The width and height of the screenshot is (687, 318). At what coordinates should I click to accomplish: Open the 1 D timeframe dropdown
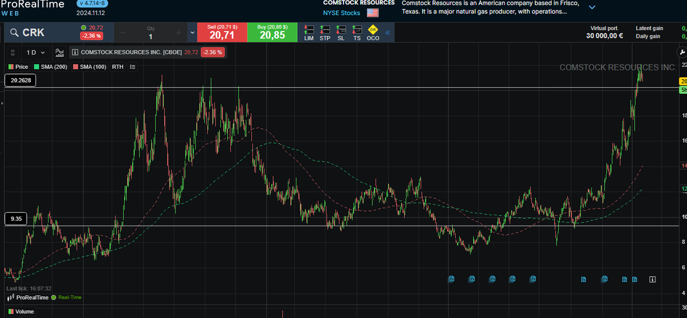click(x=36, y=52)
